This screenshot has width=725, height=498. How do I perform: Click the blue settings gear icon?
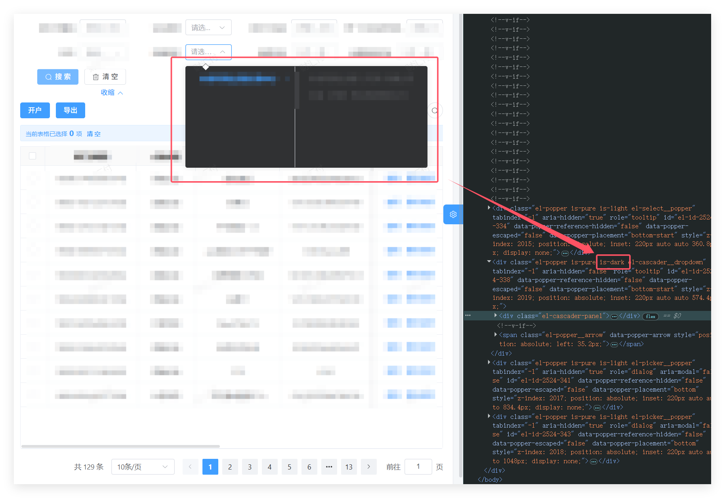(453, 214)
